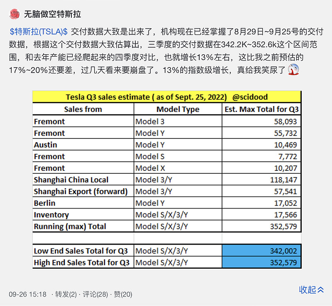Click the 'Est. Max Total for Q3' header
This screenshot has height=306, width=332.
(x=261, y=109)
